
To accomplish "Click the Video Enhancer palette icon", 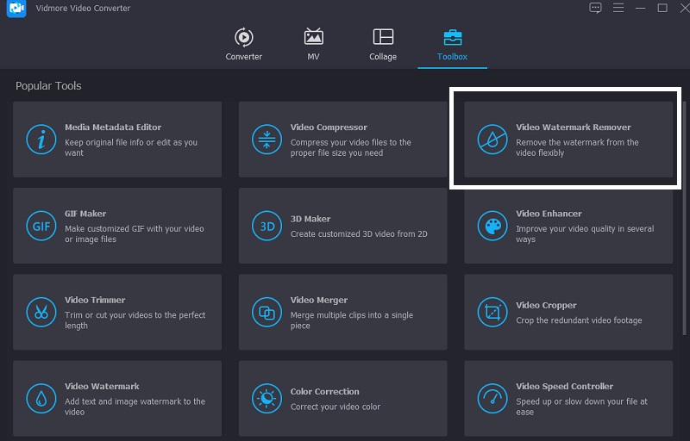I will coord(492,226).
